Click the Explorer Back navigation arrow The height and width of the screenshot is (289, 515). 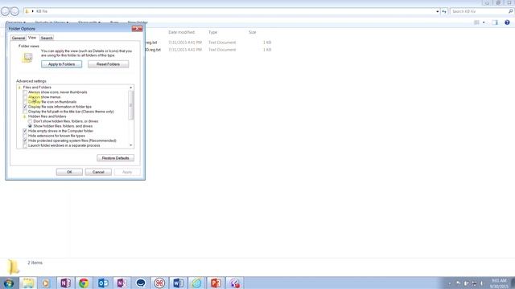[6, 11]
